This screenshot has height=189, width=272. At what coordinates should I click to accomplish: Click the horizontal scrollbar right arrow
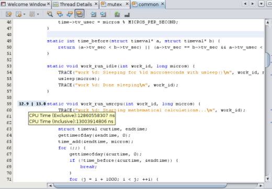261,185
